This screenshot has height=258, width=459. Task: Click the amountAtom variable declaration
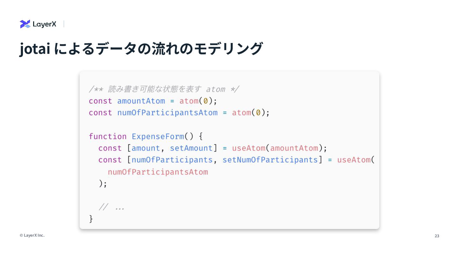(141, 101)
